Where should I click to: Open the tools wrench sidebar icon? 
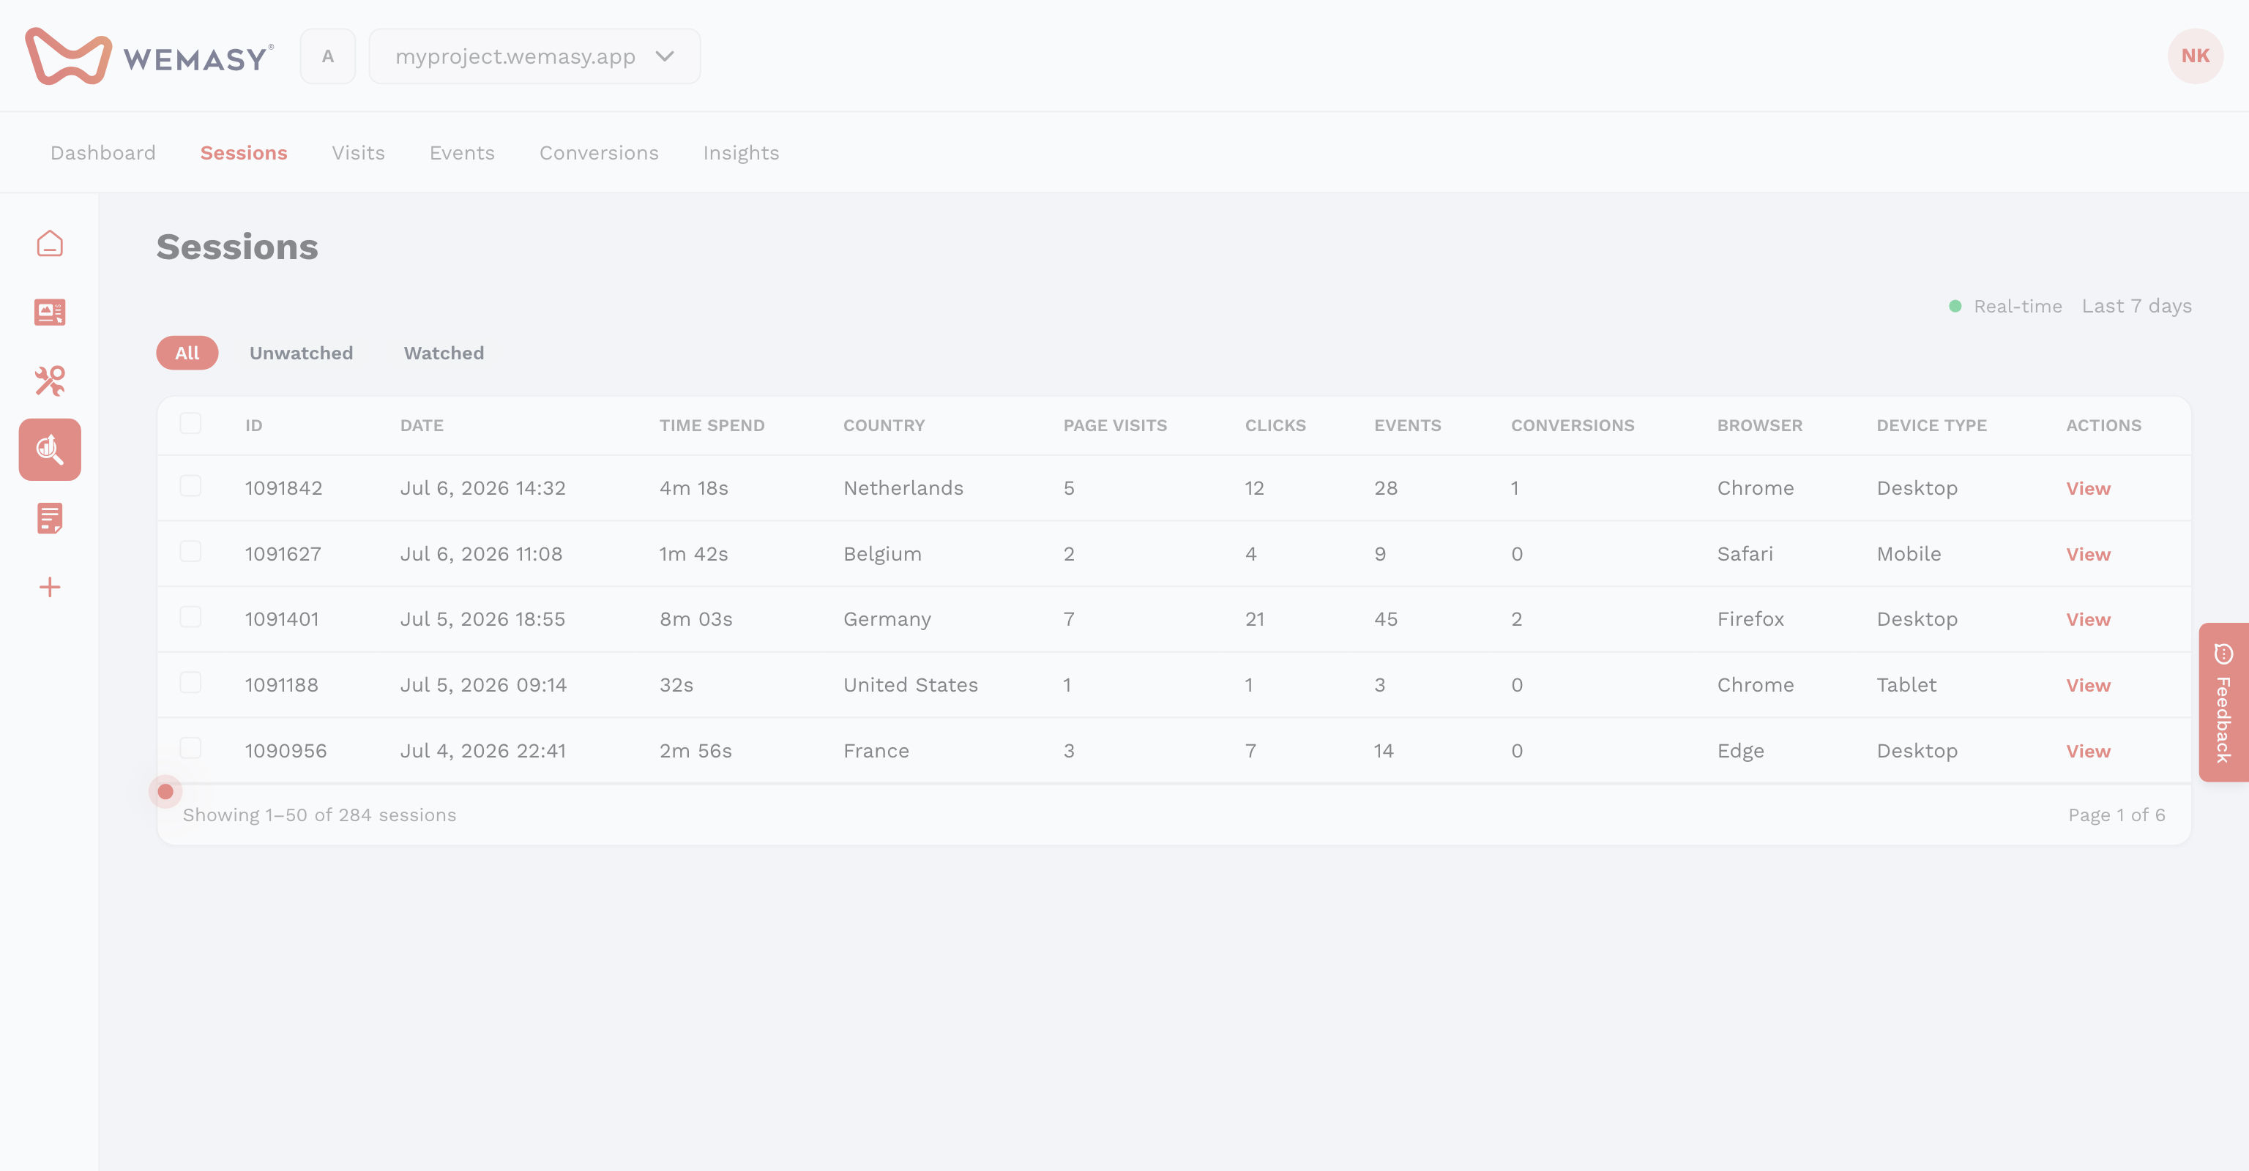[50, 381]
